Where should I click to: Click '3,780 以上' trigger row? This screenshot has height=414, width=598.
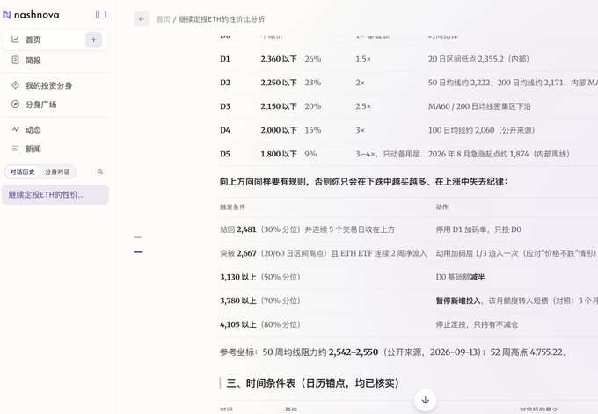pyautogui.click(x=259, y=301)
